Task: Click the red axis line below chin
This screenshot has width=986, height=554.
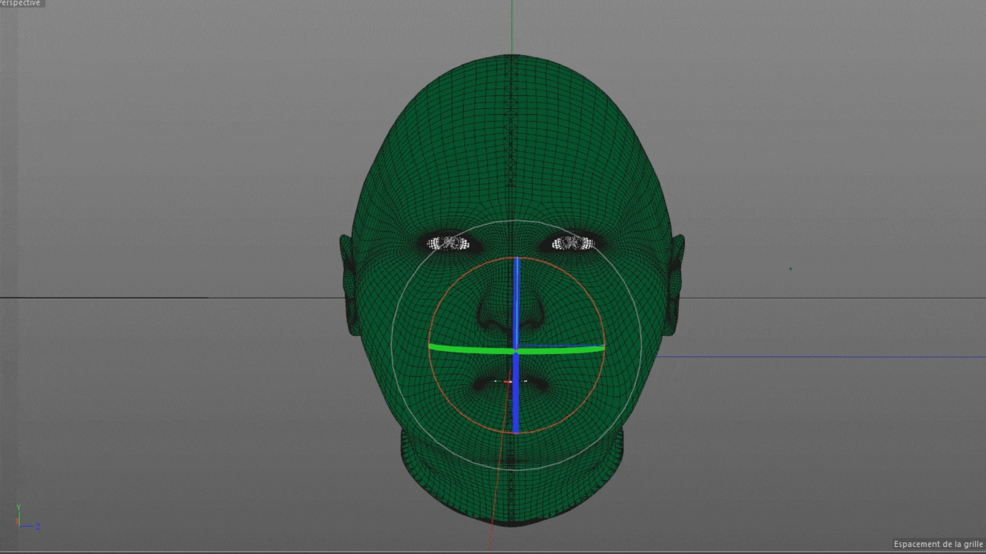Action: (491, 536)
